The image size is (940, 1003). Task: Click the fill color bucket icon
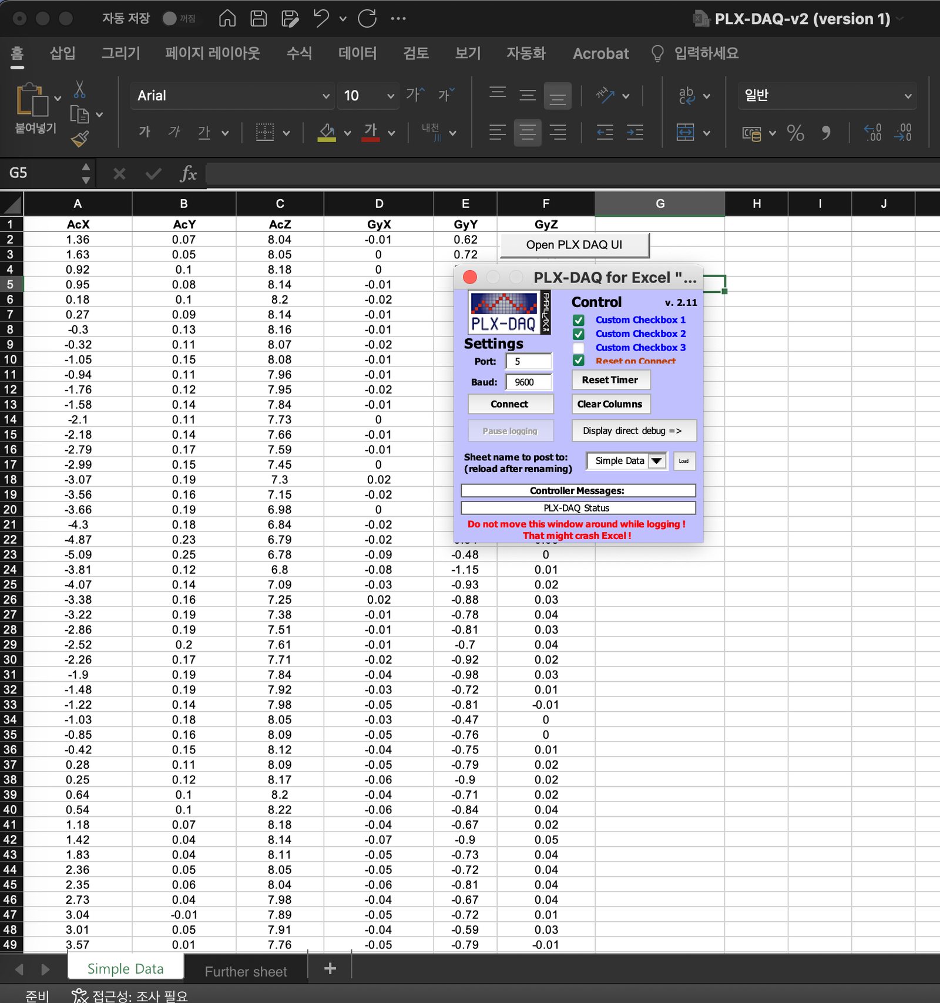pos(327,132)
